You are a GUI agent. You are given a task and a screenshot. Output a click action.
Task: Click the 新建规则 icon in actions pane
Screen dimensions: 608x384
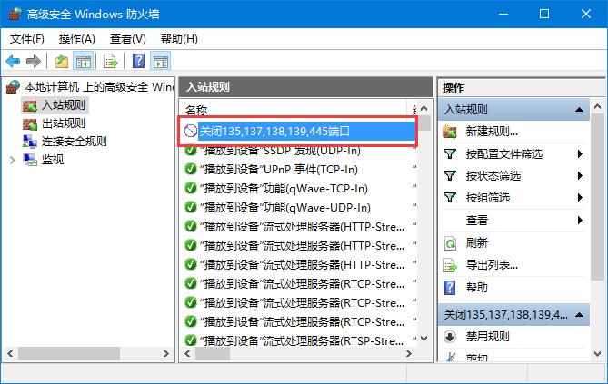pos(450,132)
